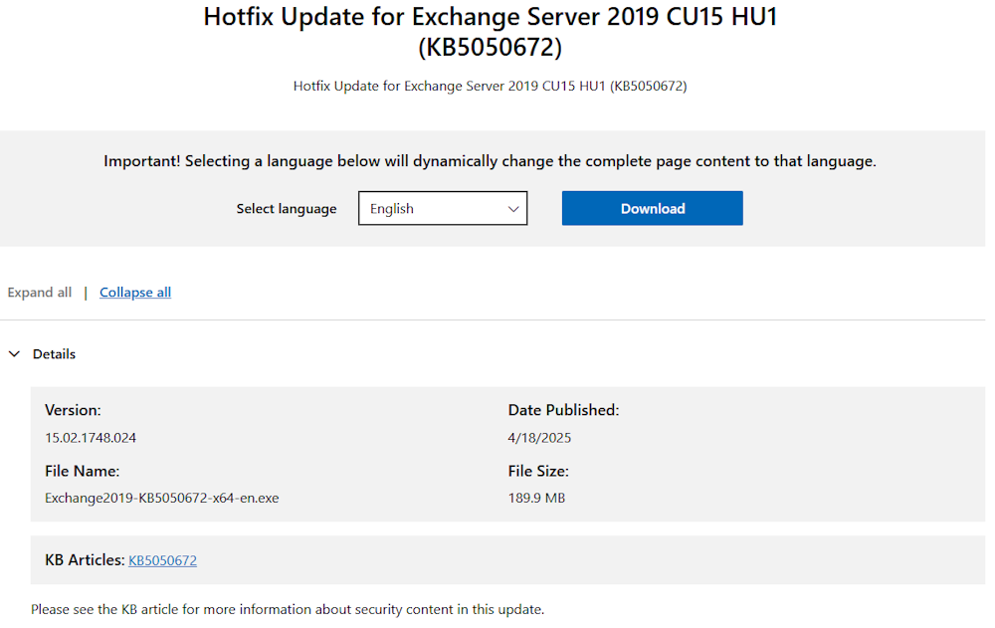Screen dimensions: 995x628
Task: Open the Select language dropdown
Action: click(x=443, y=208)
